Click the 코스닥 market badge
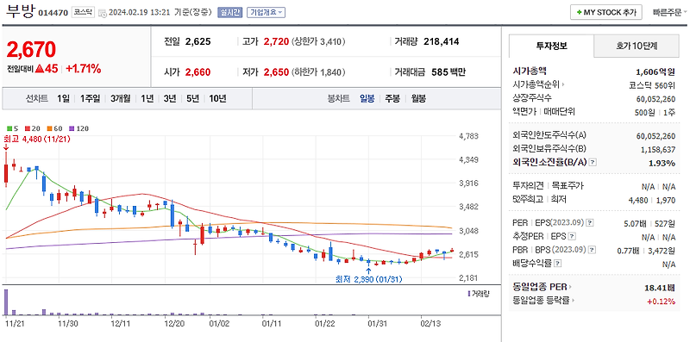Viewport: 690px width, 342px height. [x=82, y=12]
